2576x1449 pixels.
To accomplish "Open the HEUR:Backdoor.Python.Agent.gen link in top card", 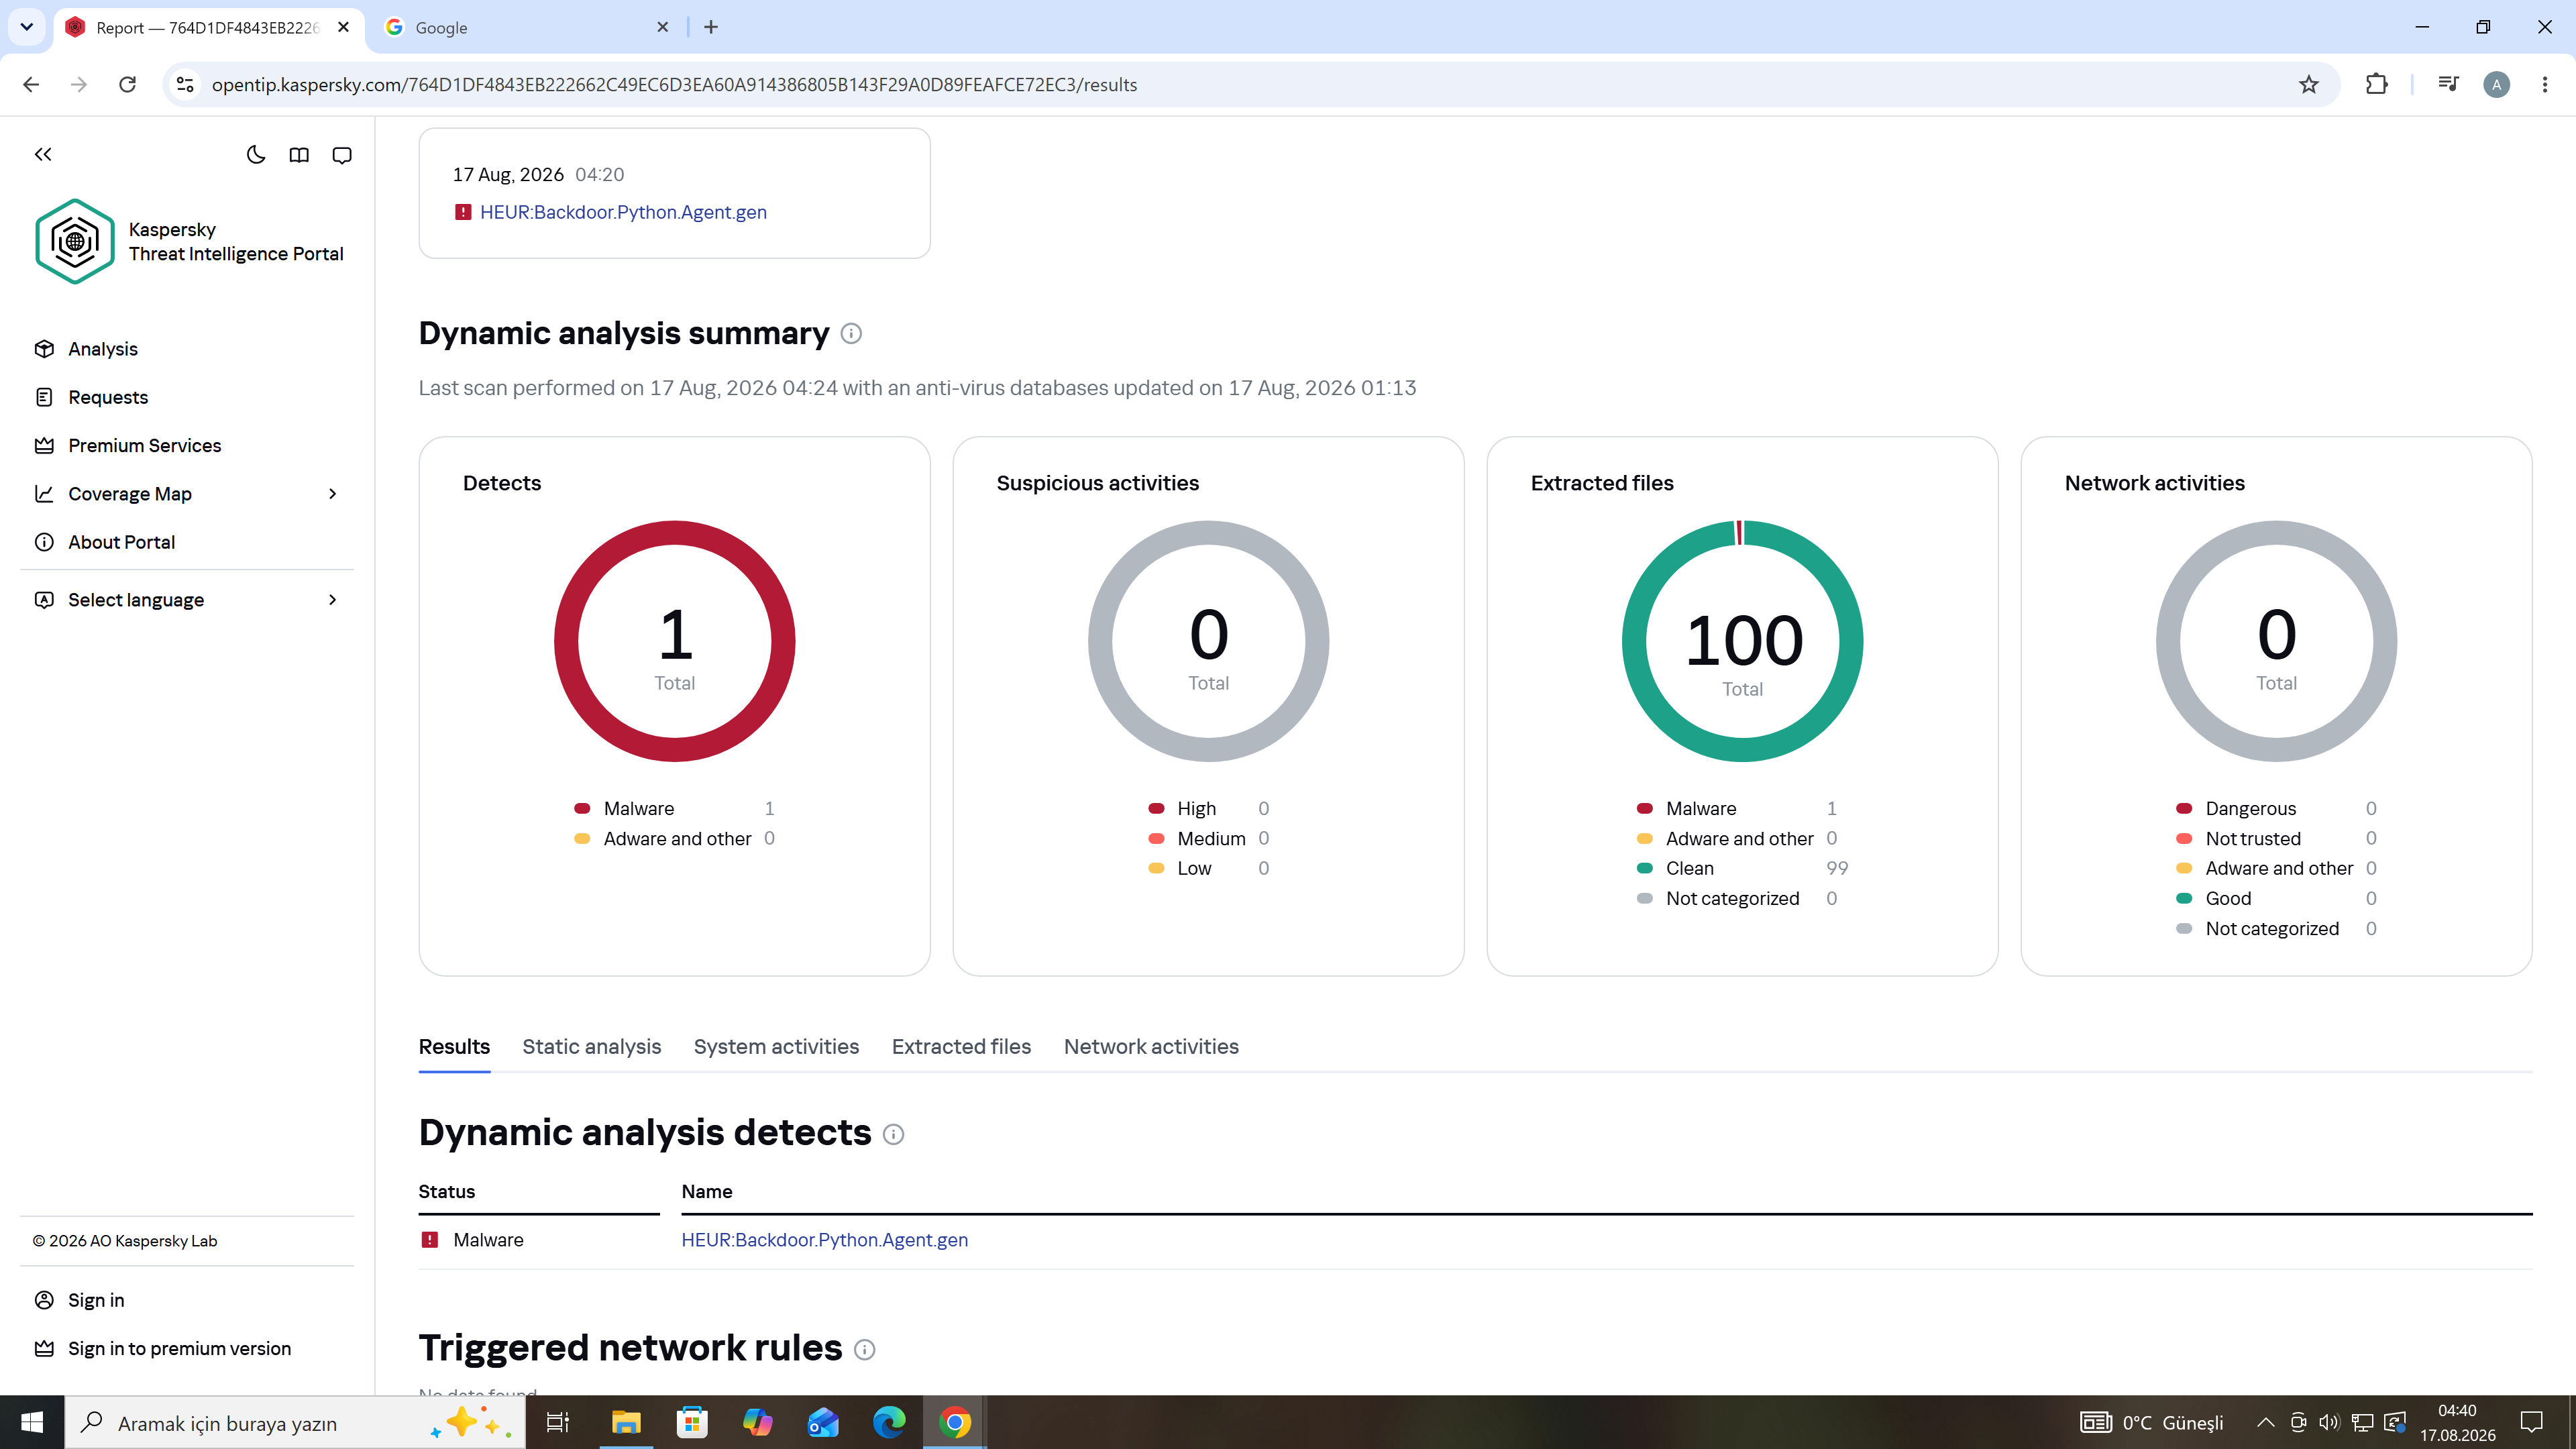I will pos(623,212).
